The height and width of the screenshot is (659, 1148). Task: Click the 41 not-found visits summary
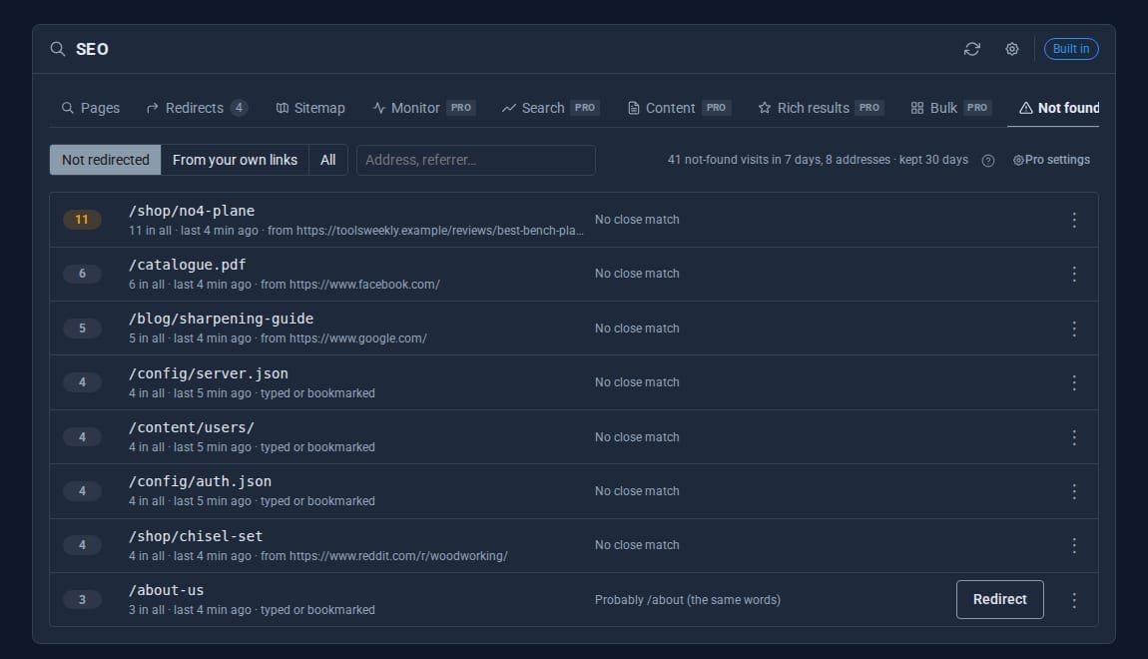(818, 160)
